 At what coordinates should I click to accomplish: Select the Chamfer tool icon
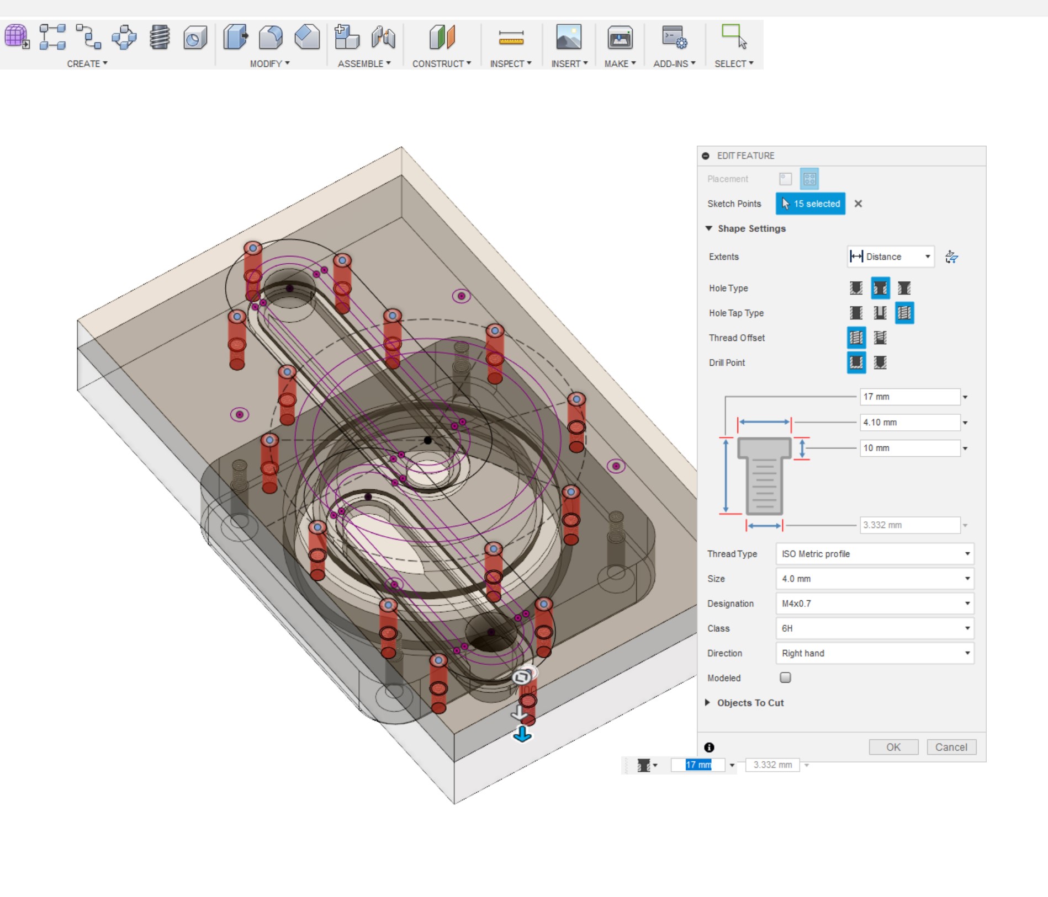click(x=307, y=38)
